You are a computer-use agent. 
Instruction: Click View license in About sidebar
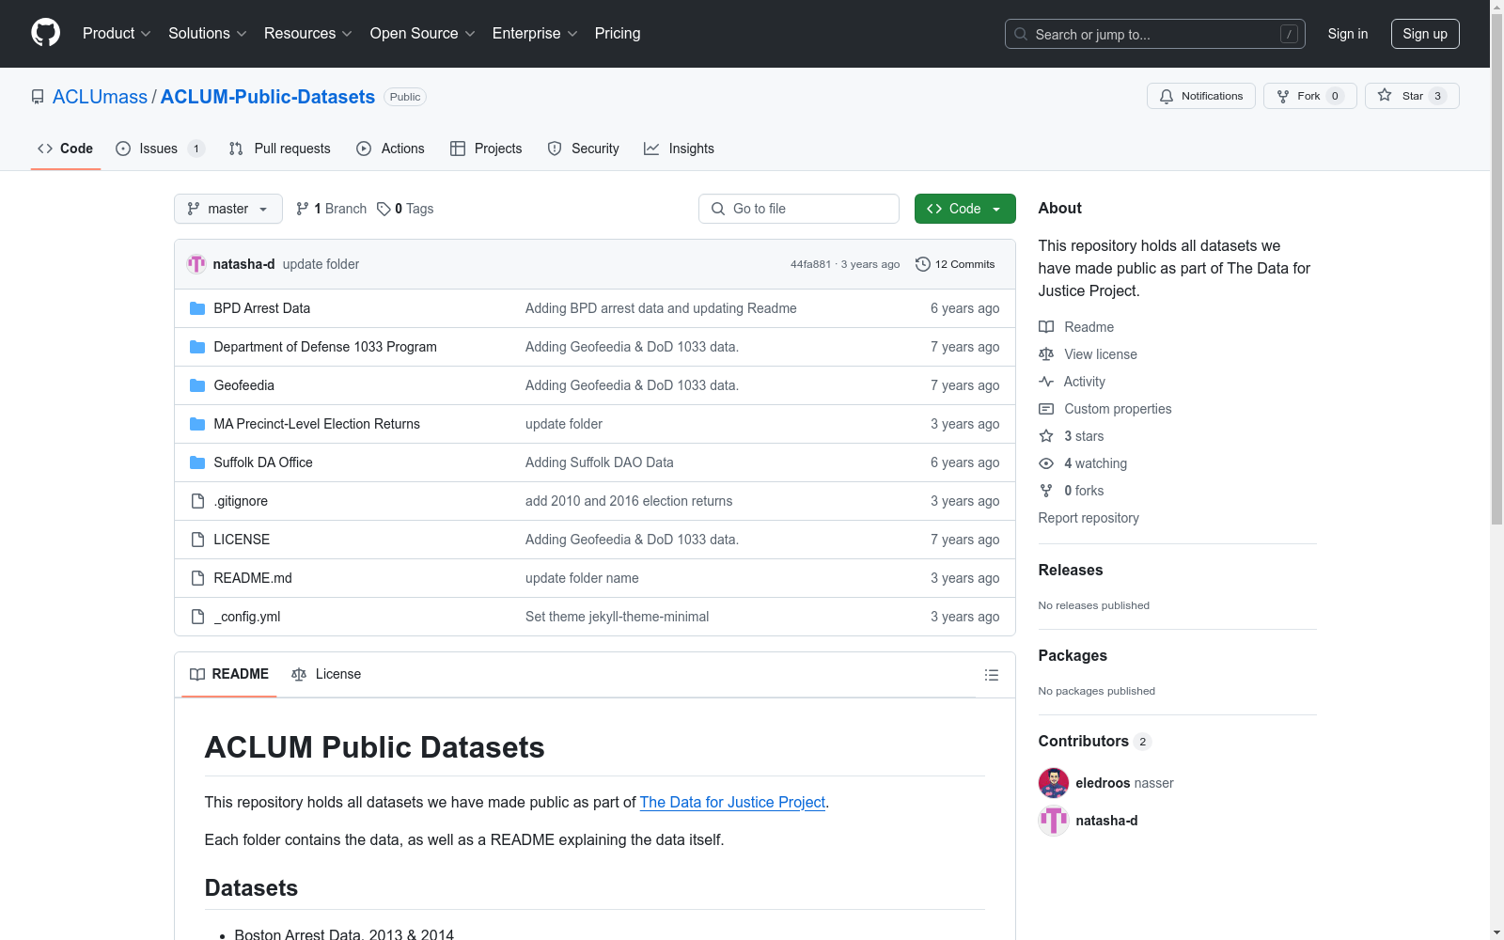(1089, 354)
